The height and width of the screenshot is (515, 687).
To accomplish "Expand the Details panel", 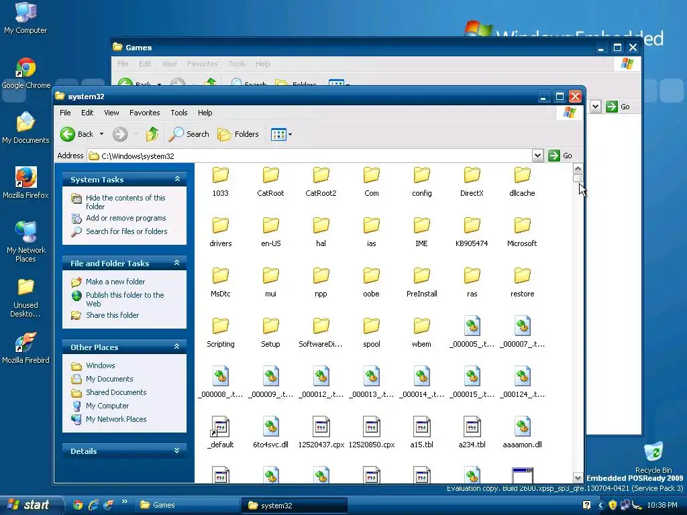I will click(x=177, y=451).
